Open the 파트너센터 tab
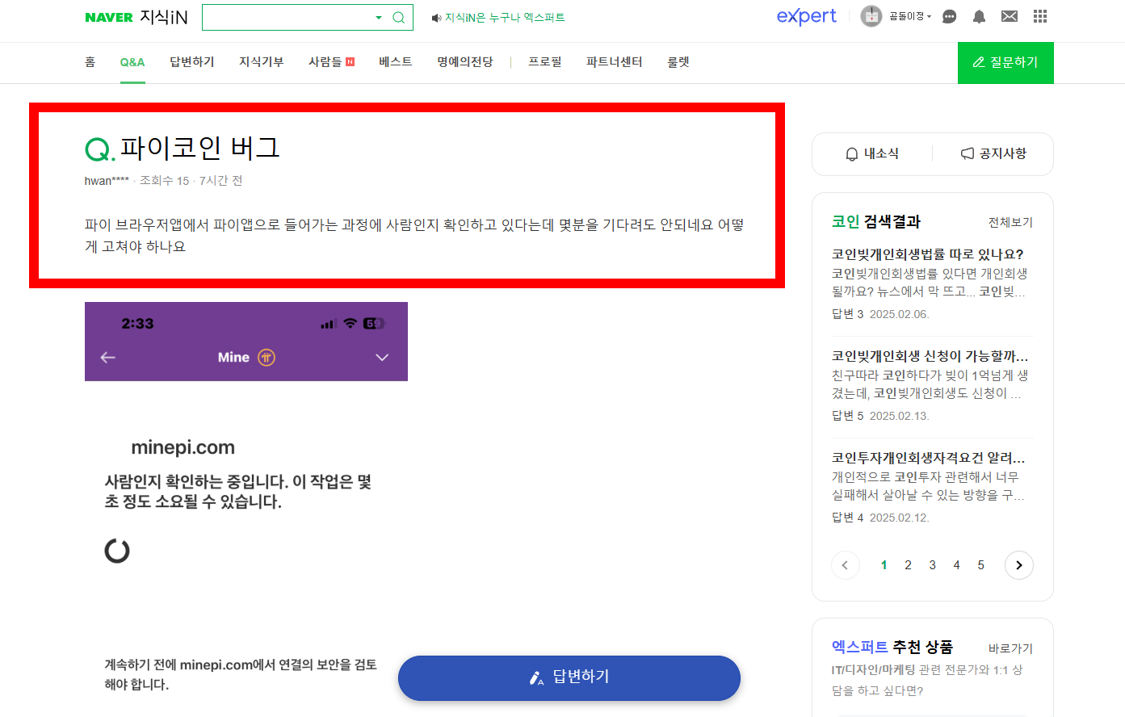This screenshot has width=1125, height=717. click(x=615, y=62)
